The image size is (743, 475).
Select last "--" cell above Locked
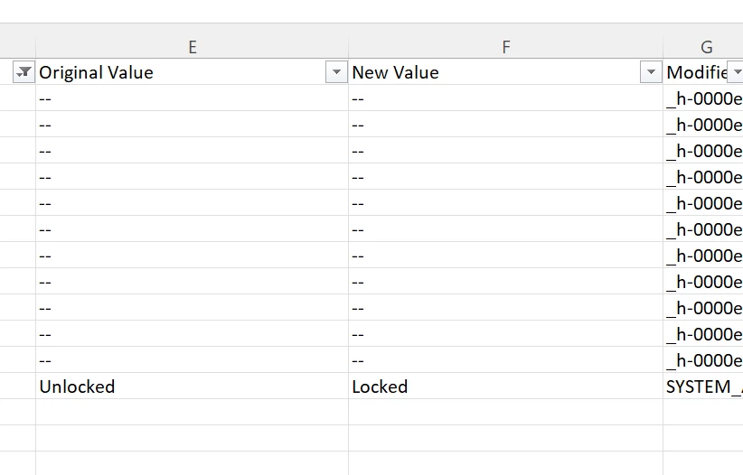(x=505, y=360)
